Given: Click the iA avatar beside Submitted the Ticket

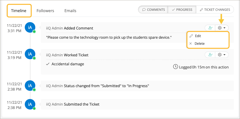Looking at the screenshot, I should pos(30,104).
